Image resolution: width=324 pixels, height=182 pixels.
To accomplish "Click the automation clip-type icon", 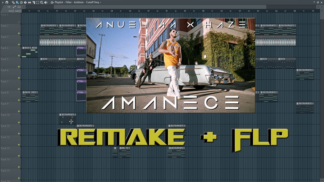I will [x=14, y=7].
